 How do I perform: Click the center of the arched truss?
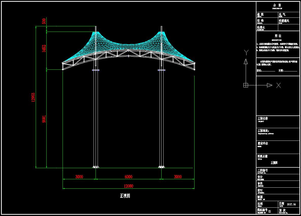129,52
